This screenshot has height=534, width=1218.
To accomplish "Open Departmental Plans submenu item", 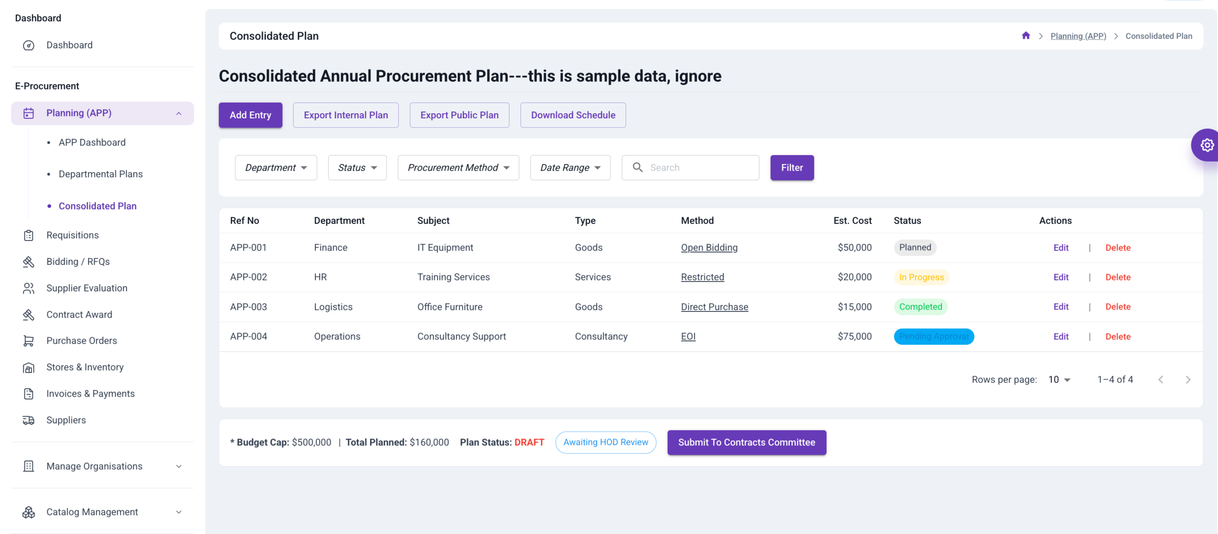I will (x=100, y=174).
